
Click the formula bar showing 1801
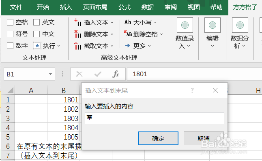pyautogui.click(x=195, y=74)
